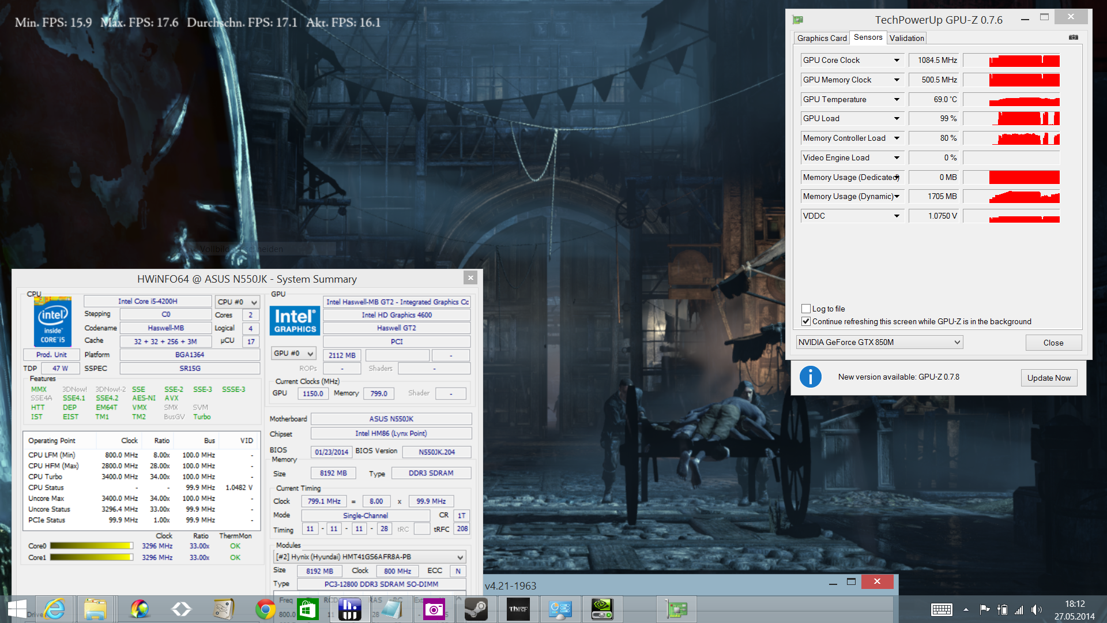Click the Intel HD Graphics 4600 field
1107x623 pixels.
pyautogui.click(x=397, y=315)
